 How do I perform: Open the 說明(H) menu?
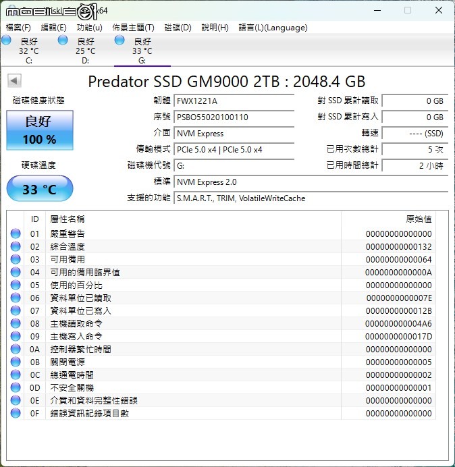pos(215,28)
